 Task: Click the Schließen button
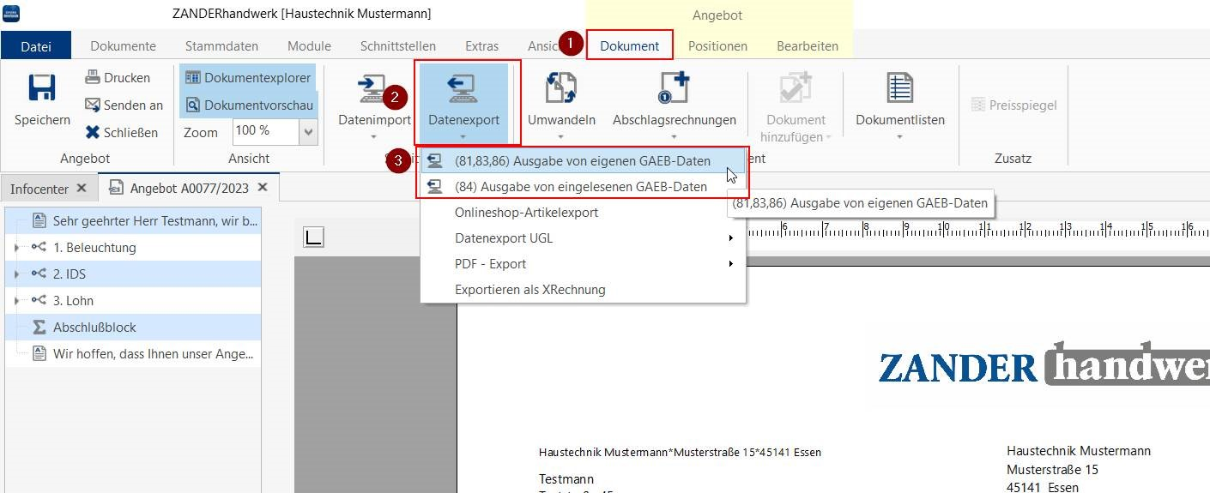(x=121, y=133)
